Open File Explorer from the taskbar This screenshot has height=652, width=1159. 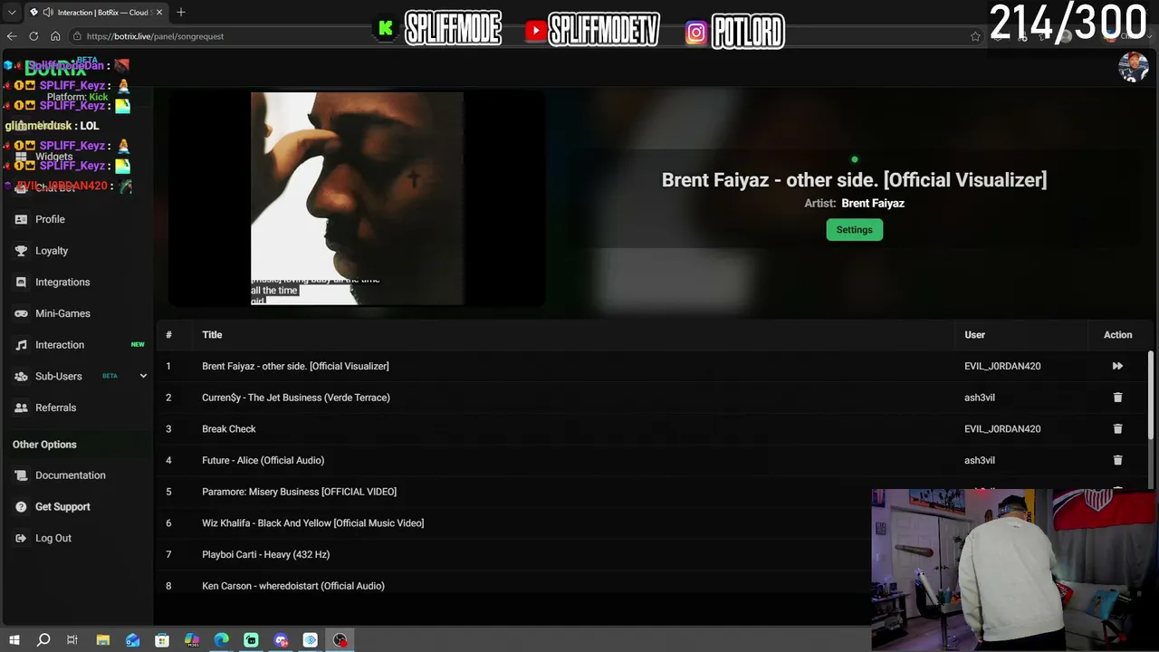point(103,640)
